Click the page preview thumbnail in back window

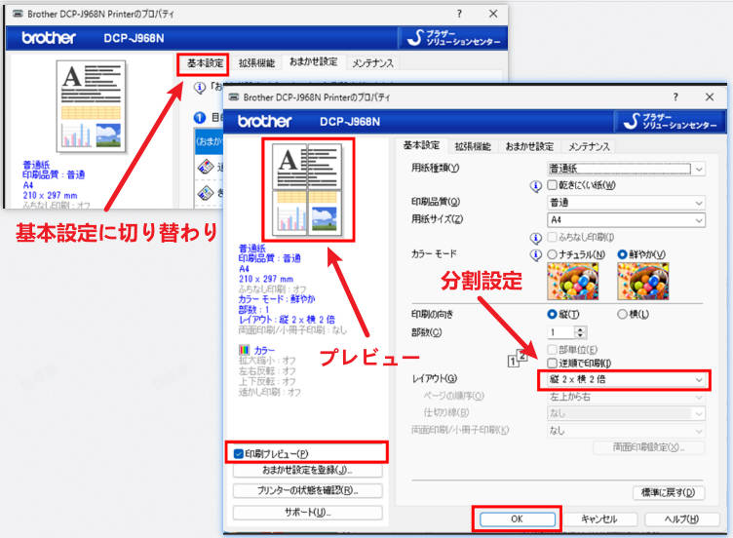[x=91, y=106]
